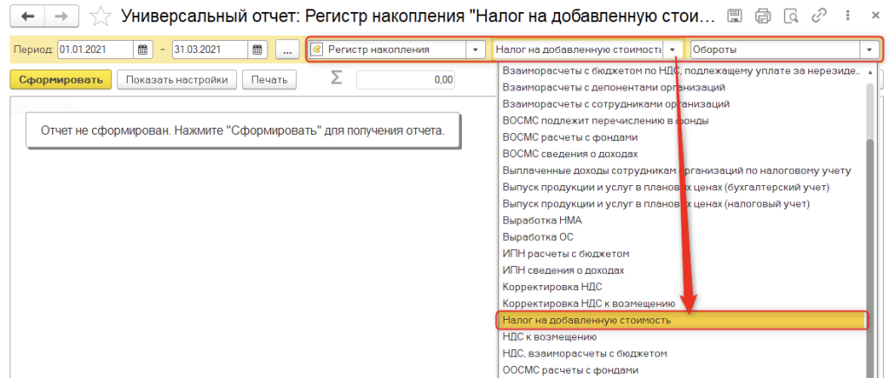This screenshot has width=889, height=378.
Task: Click Показать настройки button
Action: coord(176,80)
